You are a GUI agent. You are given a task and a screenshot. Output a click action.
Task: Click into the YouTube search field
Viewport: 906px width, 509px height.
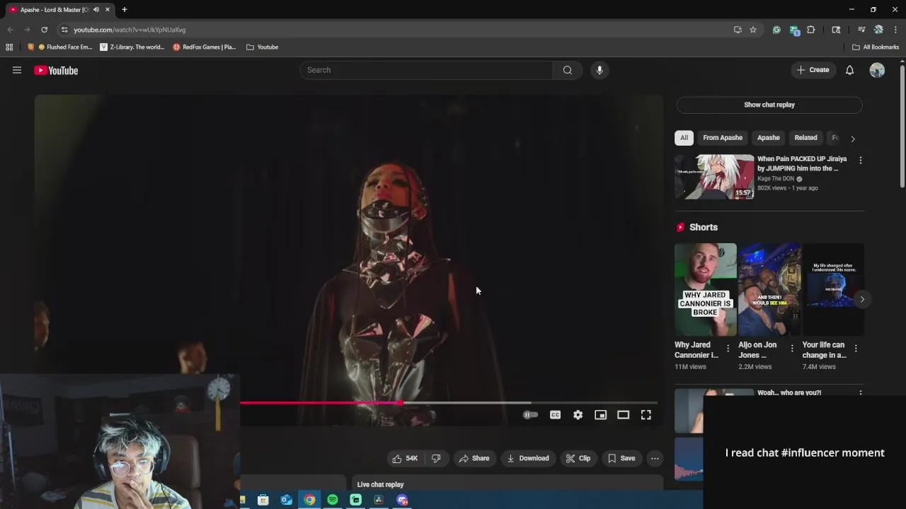pyautogui.click(x=427, y=70)
